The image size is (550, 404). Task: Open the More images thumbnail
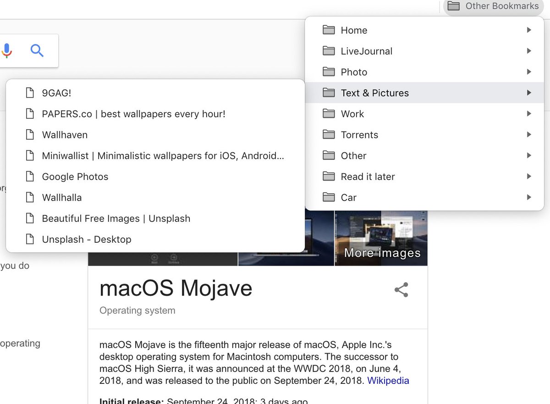point(381,238)
